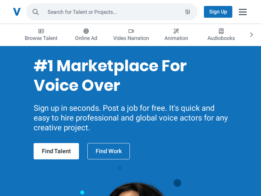The image size is (261, 196).
Task: Click the Browse Talent icon
Action: coord(41,31)
